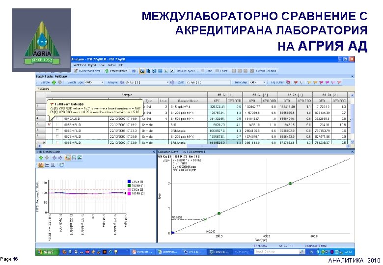Click Default Layout in the toolbar
This screenshot has height=265, width=383.
[x=186, y=71]
